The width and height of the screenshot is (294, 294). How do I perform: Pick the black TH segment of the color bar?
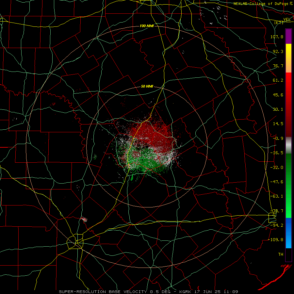[288, 254]
